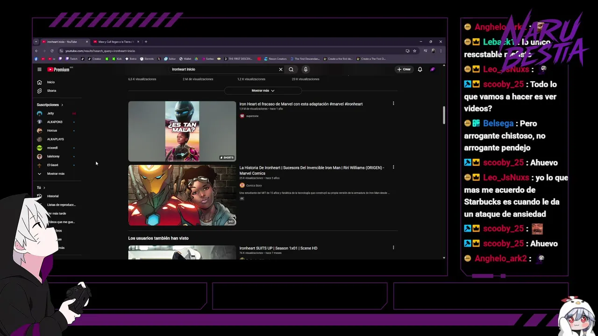Open THE FIRST DESCEN... bookmark
This screenshot has width=598, height=336.
[x=238, y=59]
